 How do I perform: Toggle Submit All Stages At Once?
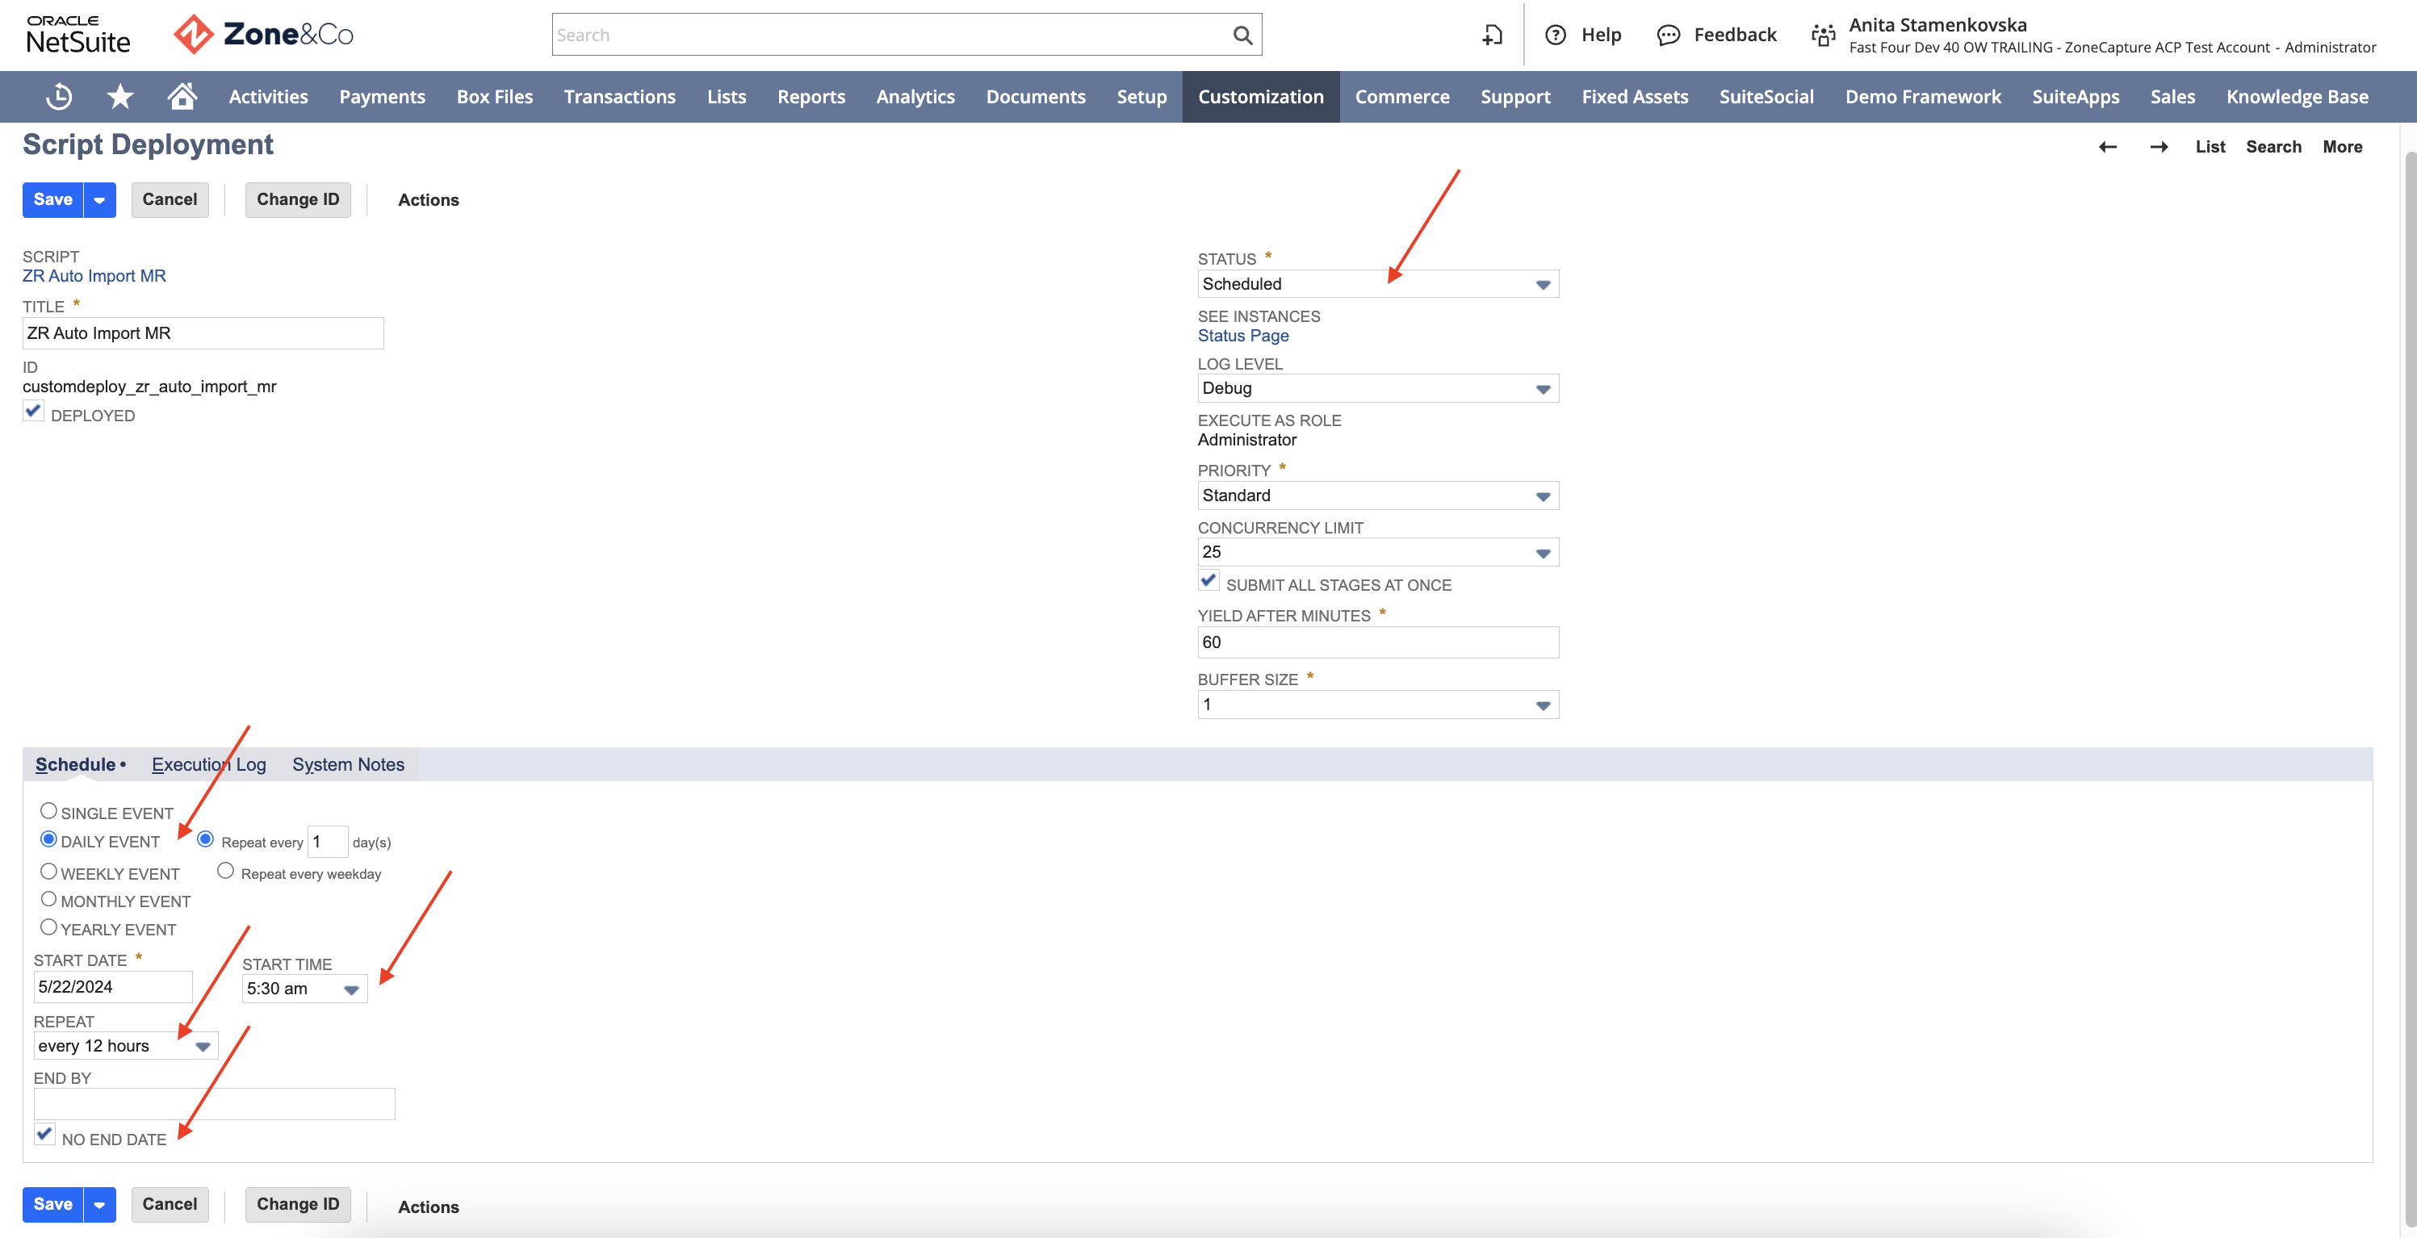click(1208, 582)
